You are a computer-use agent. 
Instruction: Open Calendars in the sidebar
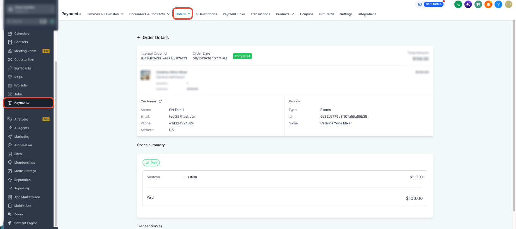click(22, 34)
